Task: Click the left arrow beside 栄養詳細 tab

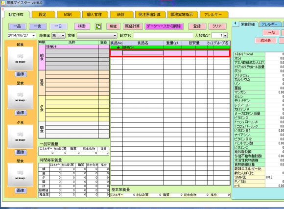Action: pyautogui.click(x=235, y=23)
